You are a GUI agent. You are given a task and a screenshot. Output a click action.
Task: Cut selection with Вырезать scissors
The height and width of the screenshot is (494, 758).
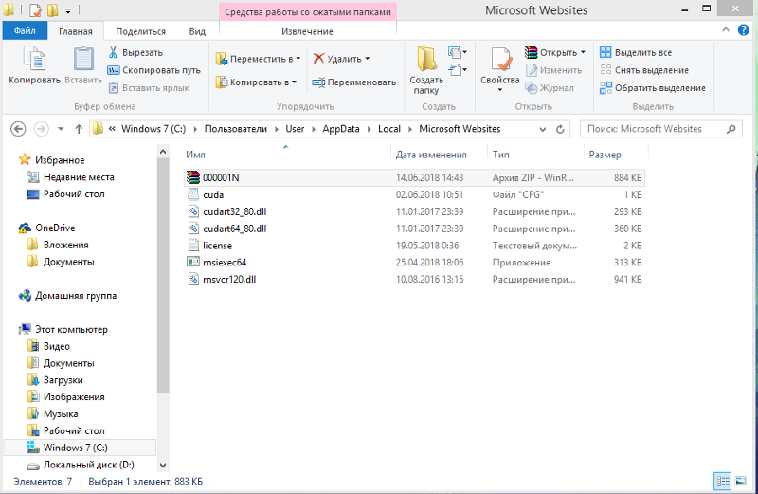pos(135,52)
